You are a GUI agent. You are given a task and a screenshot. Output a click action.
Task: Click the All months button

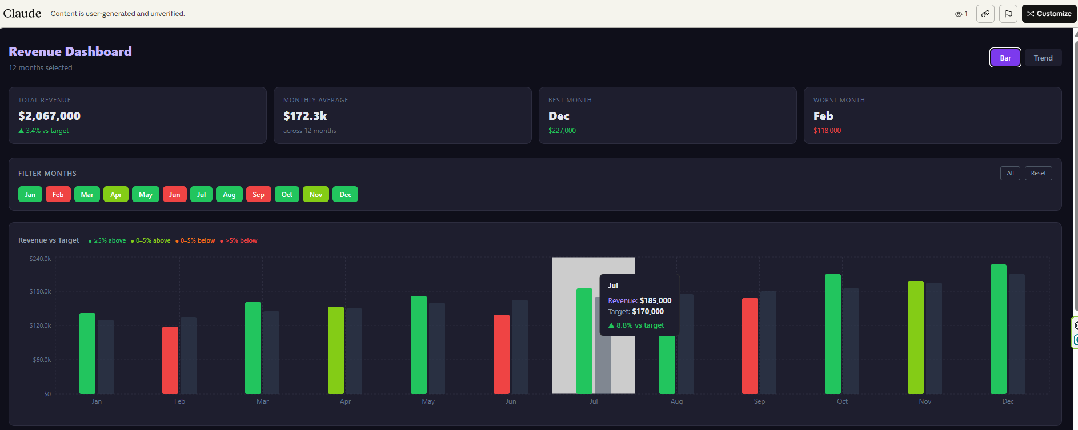(x=1010, y=173)
